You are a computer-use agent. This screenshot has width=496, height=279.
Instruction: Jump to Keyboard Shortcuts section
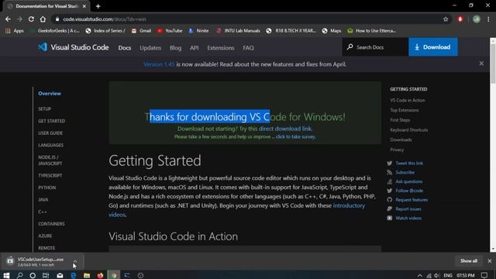[x=408, y=129]
